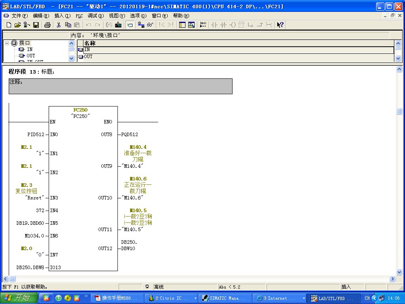Viewport: 405px width, 304px height.
Task: Open the 文件(F) menu
Action: click(19, 16)
